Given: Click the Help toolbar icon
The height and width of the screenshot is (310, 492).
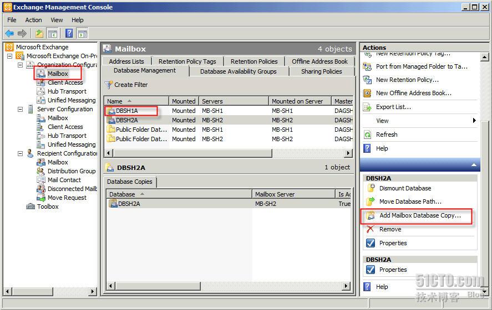Looking at the screenshot, I should (69, 33).
